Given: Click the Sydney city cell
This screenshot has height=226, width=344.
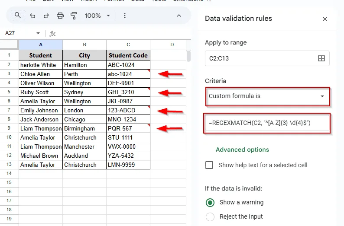Looking at the screenshot, I should [x=84, y=92].
